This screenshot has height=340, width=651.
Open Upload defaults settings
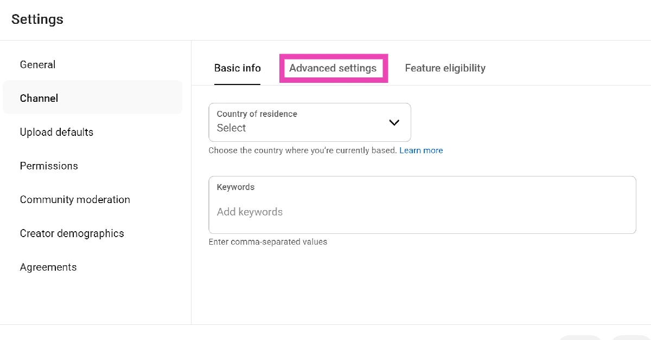point(56,132)
